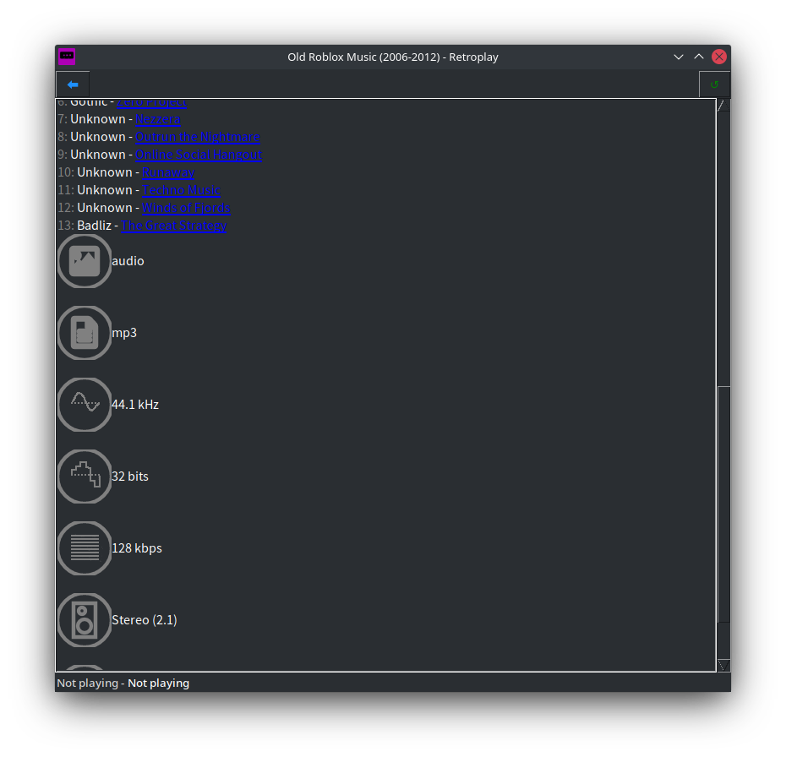Select the 'mp3' label text
Image resolution: width=786 pixels, height=757 pixels.
pyautogui.click(x=124, y=333)
